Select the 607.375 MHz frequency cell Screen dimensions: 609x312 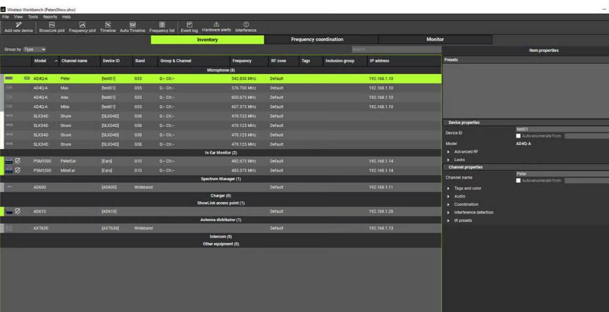244,106
